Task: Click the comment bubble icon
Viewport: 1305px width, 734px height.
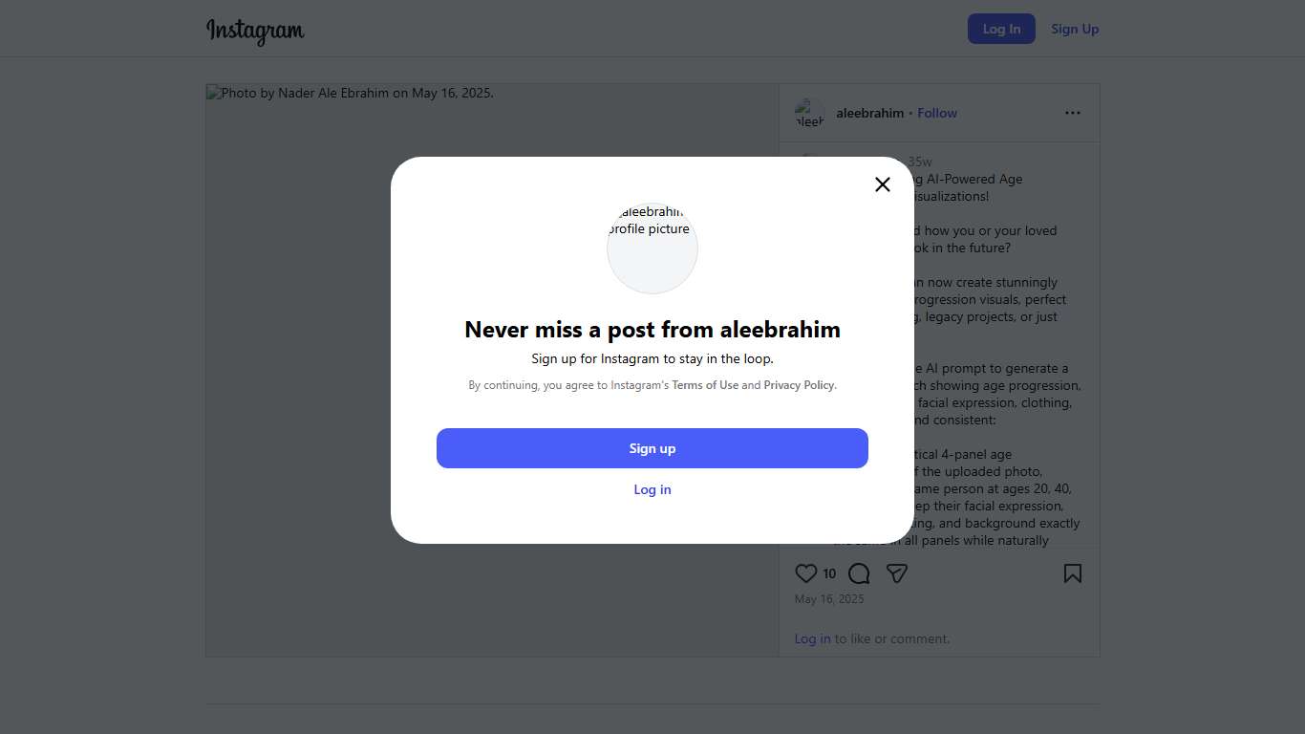Action: pyautogui.click(x=859, y=573)
